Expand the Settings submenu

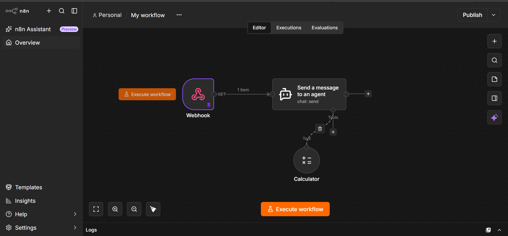pyautogui.click(x=41, y=228)
